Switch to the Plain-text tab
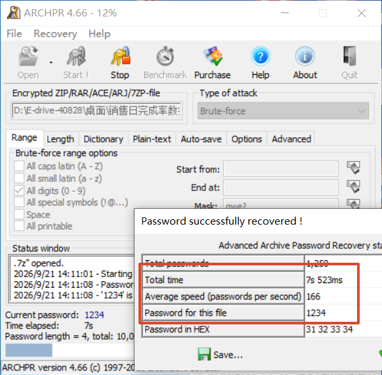This screenshot has width=382, height=375. click(152, 139)
